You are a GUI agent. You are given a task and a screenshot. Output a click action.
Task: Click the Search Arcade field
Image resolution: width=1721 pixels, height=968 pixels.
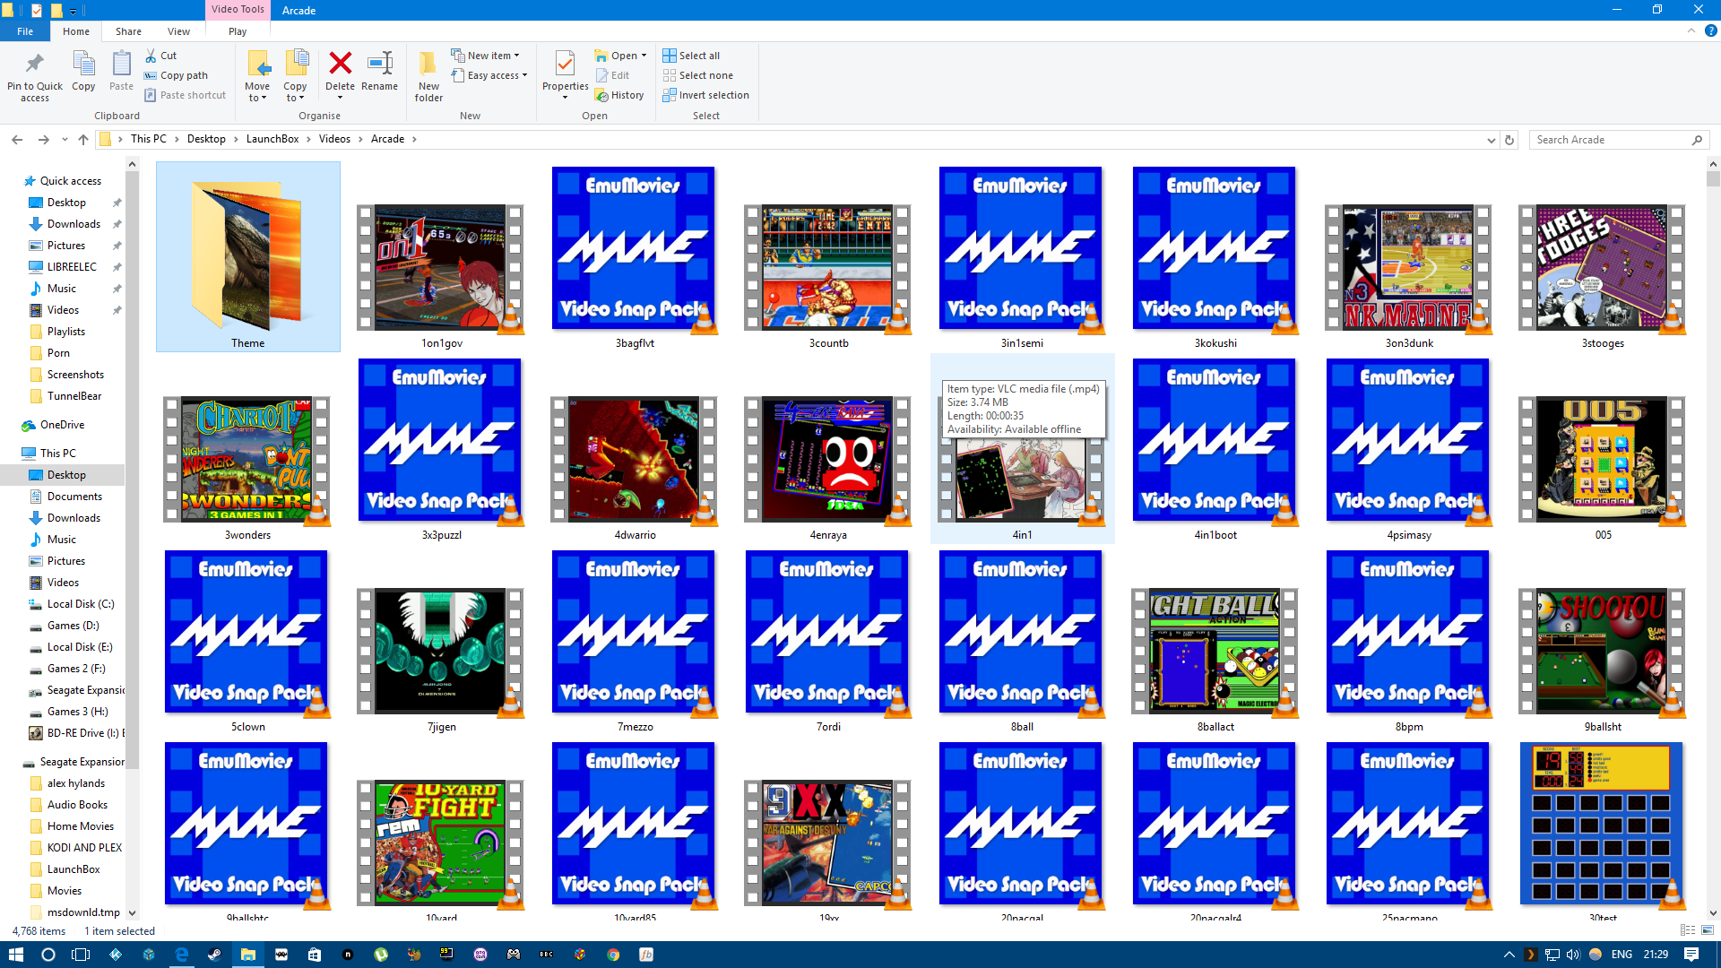(x=1609, y=140)
